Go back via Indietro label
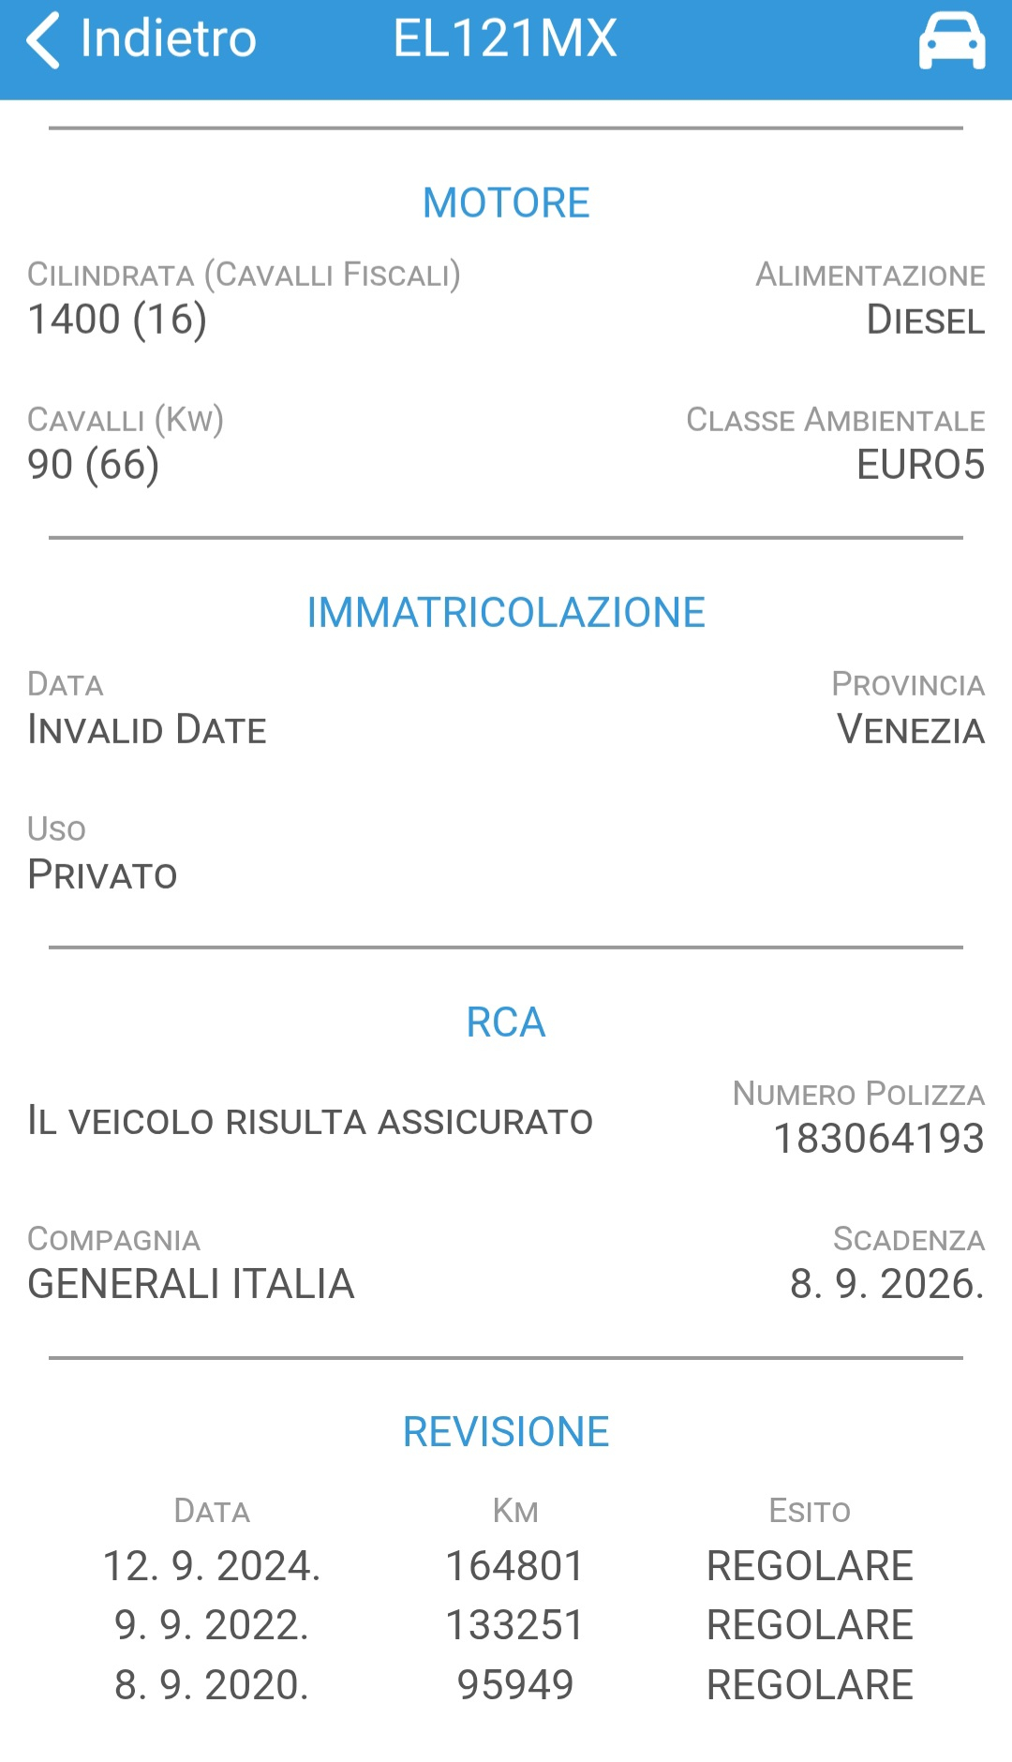1012x1762 pixels. pyautogui.click(x=168, y=39)
